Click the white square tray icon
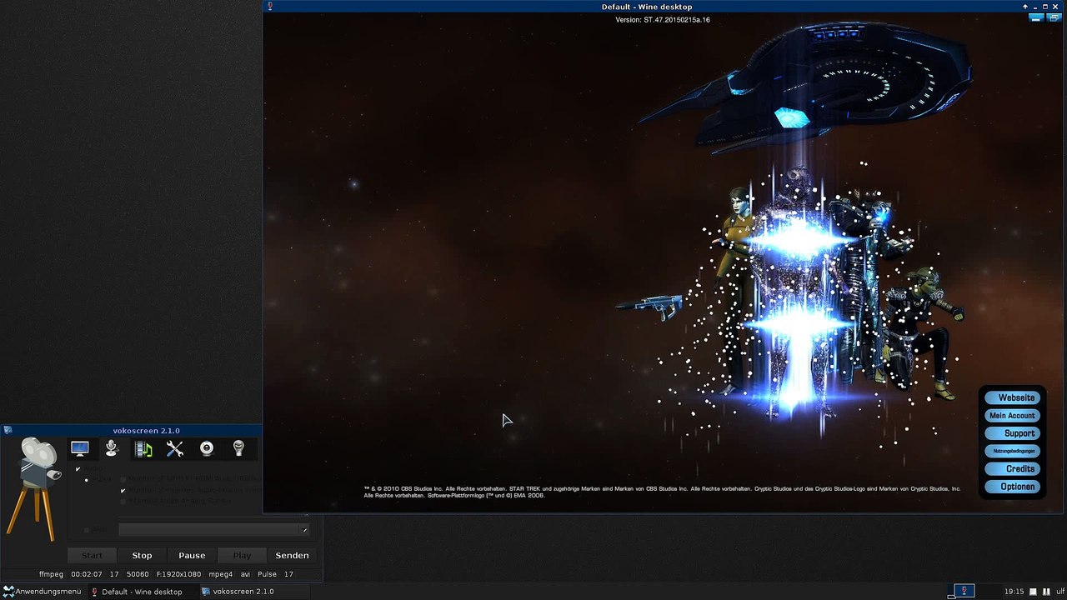 point(1034,592)
